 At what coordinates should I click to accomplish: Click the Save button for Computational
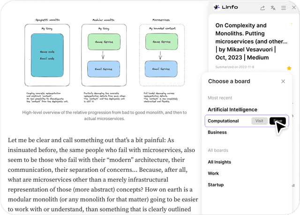click(277, 121)
